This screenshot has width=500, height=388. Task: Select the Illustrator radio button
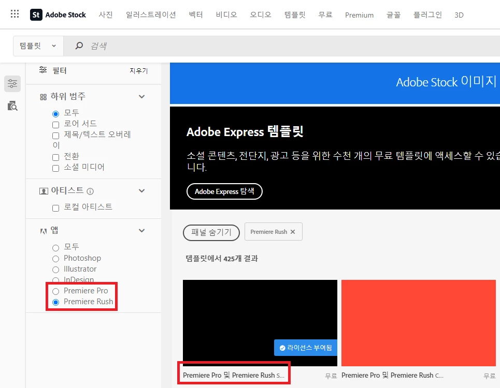pos(56,270)
